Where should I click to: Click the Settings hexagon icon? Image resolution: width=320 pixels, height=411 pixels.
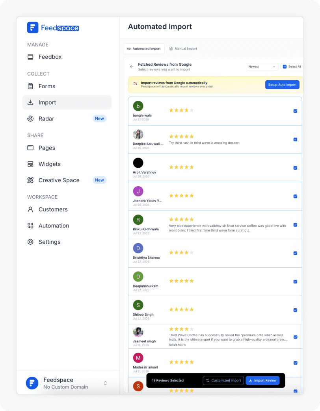click(30, 242)
